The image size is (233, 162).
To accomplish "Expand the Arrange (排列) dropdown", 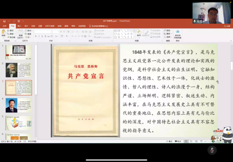I will coord(139,33).
